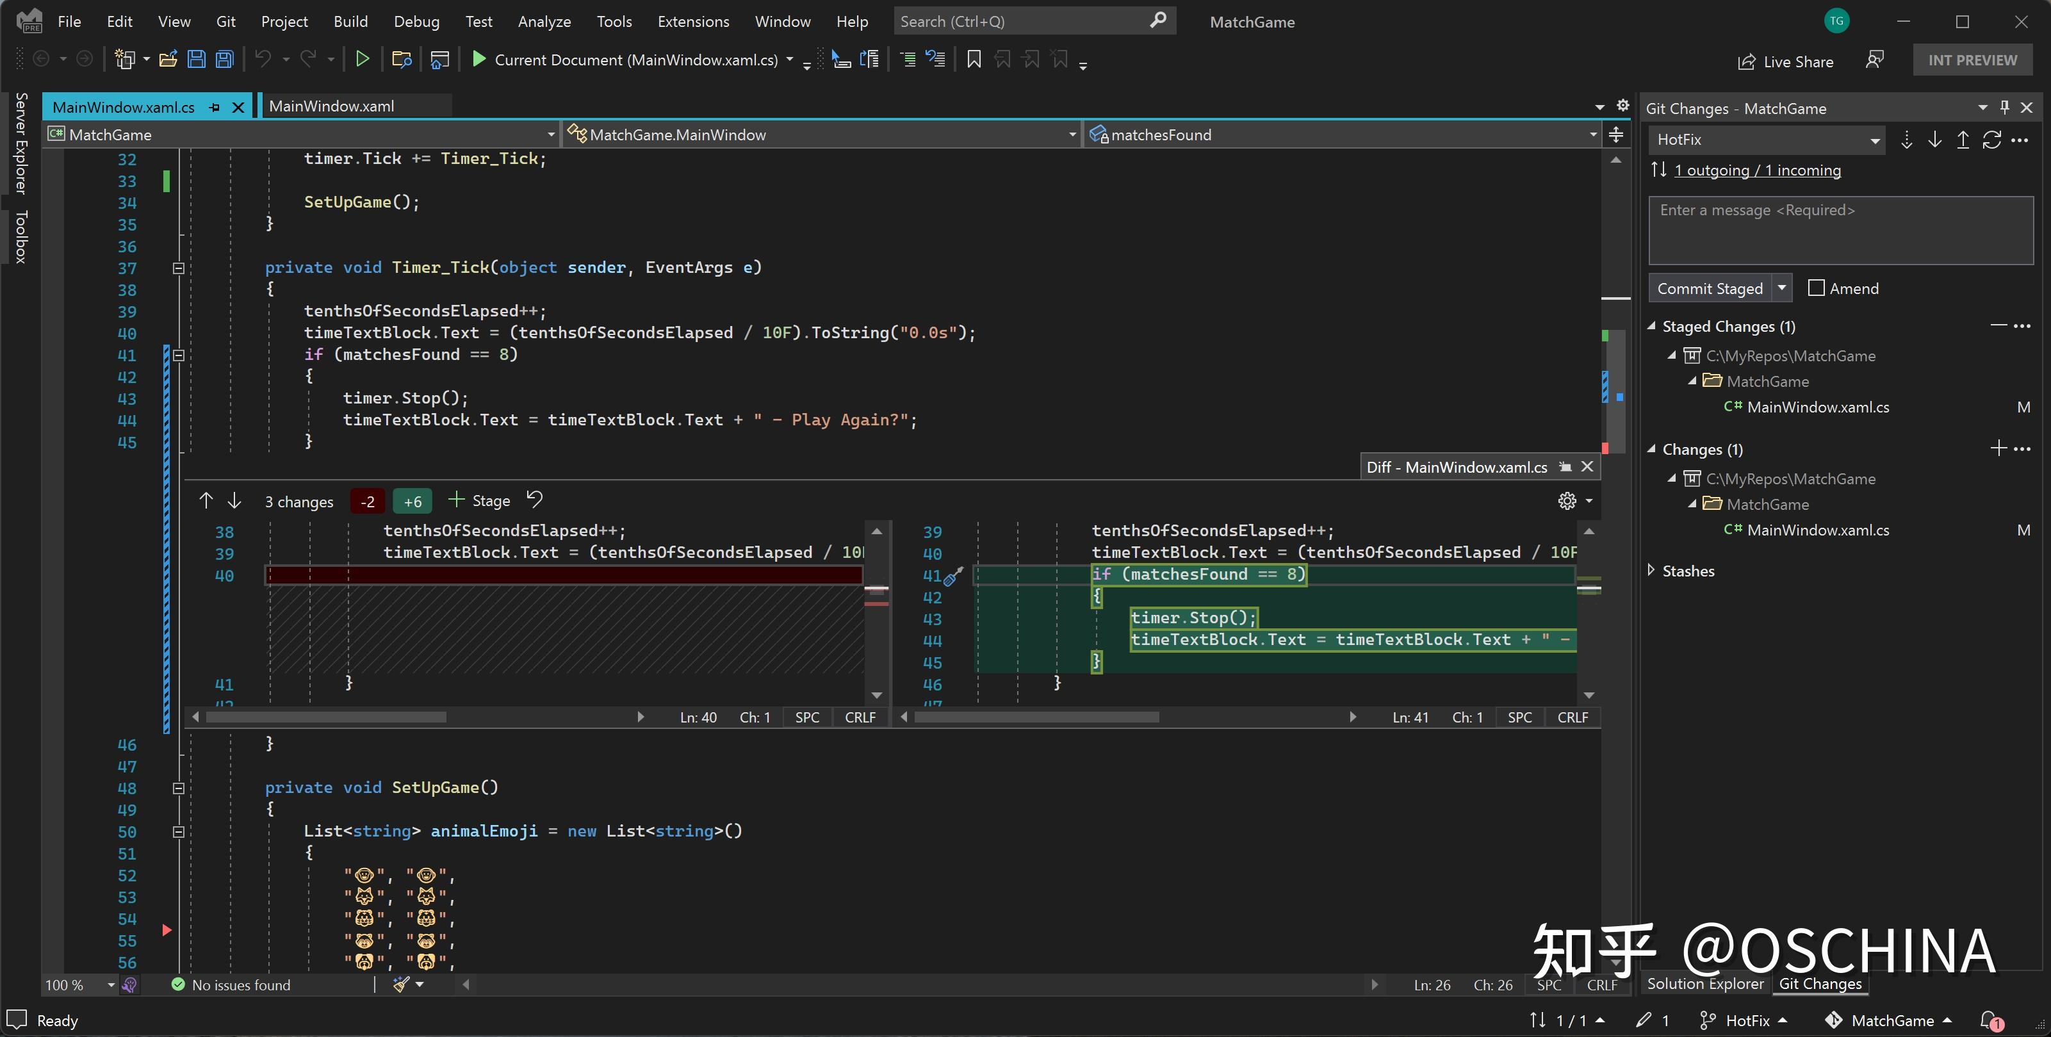Toggle a bookmark using the bookmark toolbar icon
Image resolution: width=2051 pixels, height=1037 pixels.
[x=973, y=59]
